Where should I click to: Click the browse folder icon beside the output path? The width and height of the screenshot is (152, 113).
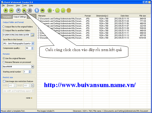(32, 35)
